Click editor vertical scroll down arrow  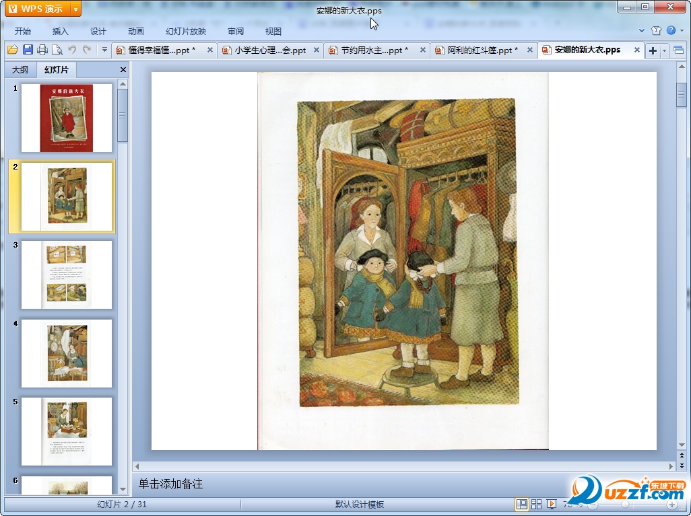click(x=682, y=445)
